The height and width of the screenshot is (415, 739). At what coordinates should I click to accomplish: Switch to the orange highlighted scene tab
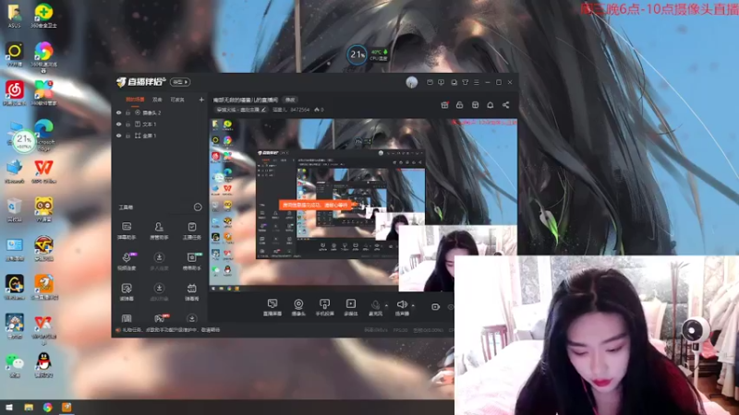point(135,100)
